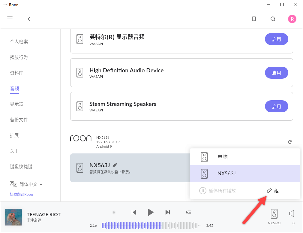
Task: Open the search magnifier icon
Action: click(273, 19)
